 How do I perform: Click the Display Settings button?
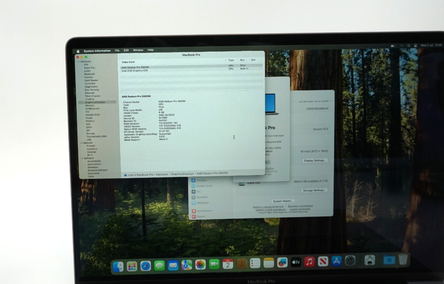coord(315,160)
